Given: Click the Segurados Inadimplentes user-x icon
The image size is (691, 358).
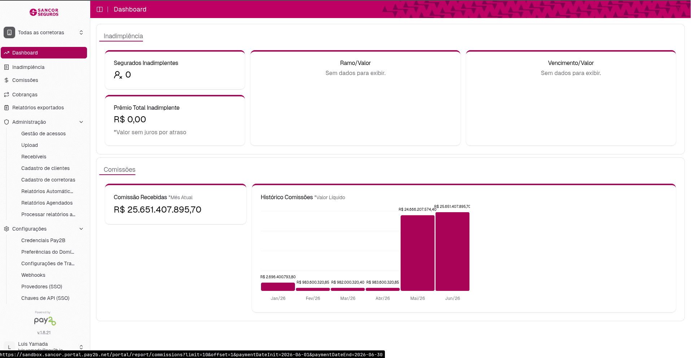Looking at the screenshot, I should tap(118, 75).
